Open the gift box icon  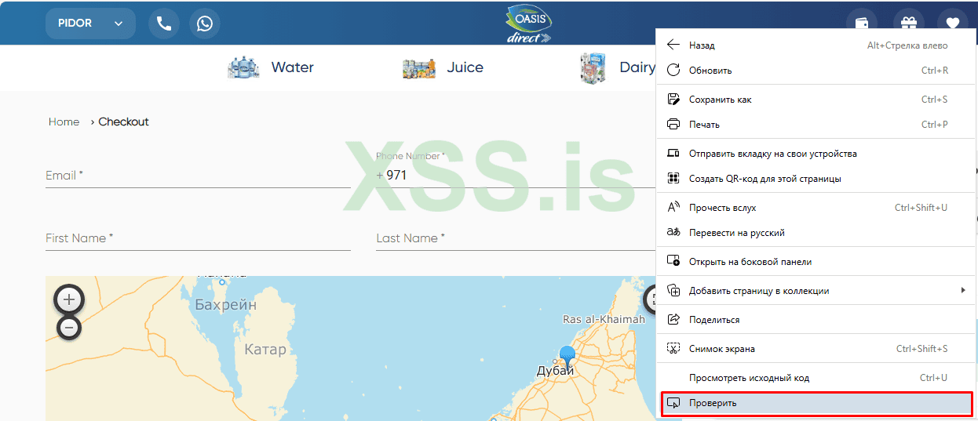[909, 24]
